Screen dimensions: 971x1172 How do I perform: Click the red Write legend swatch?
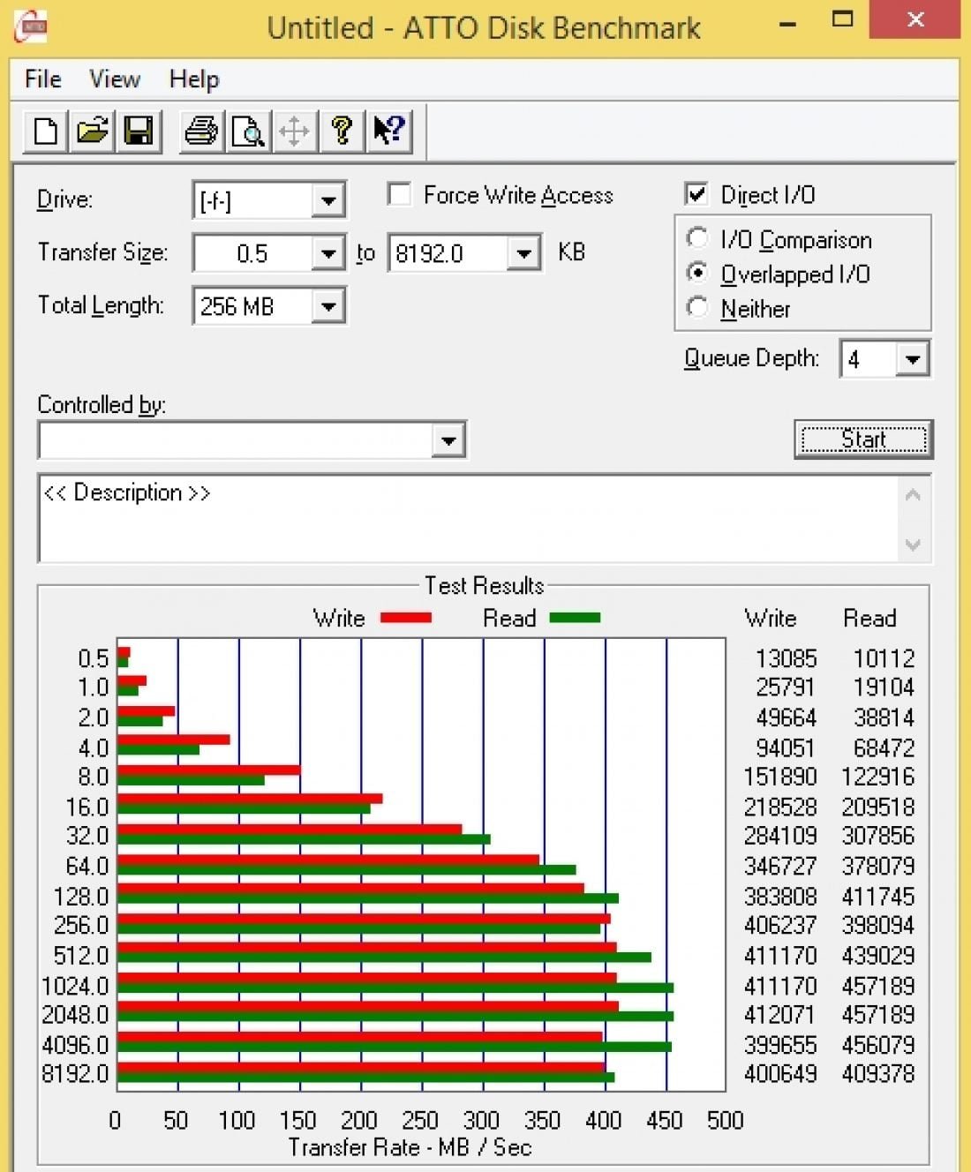[x=406, y=618]
